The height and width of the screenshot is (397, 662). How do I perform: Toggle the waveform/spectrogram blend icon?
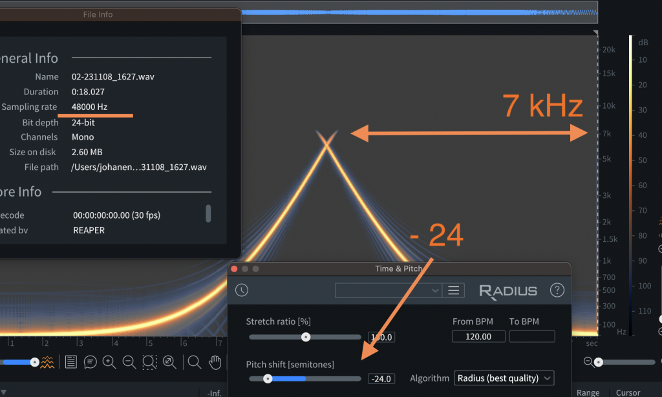(x=47, y=362)
